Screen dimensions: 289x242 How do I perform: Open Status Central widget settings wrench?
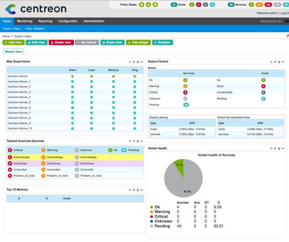275,62
